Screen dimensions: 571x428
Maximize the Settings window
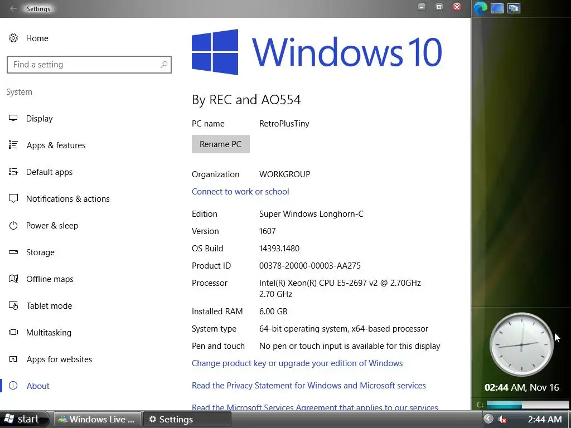tap(439, 7)
